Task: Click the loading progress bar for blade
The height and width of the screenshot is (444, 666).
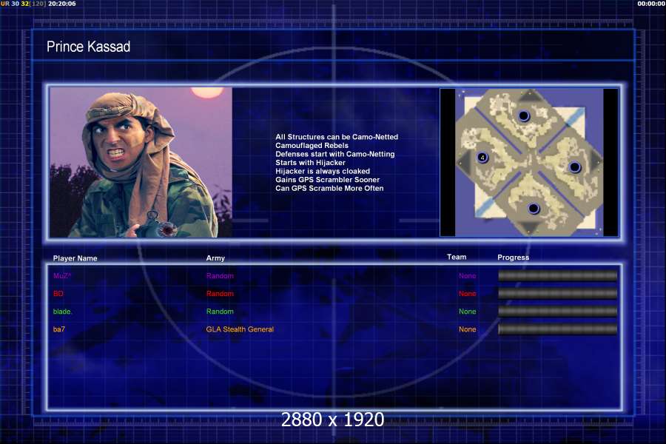Action: tap(558, 312)
